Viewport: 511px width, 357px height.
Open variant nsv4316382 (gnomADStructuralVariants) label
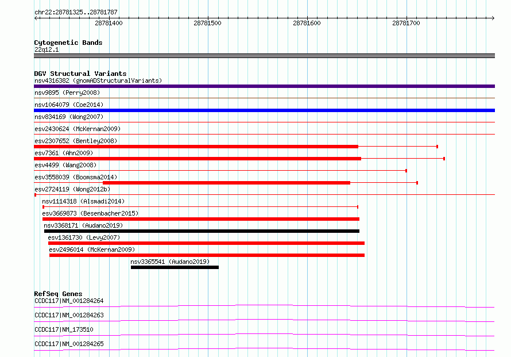(98, 80)
